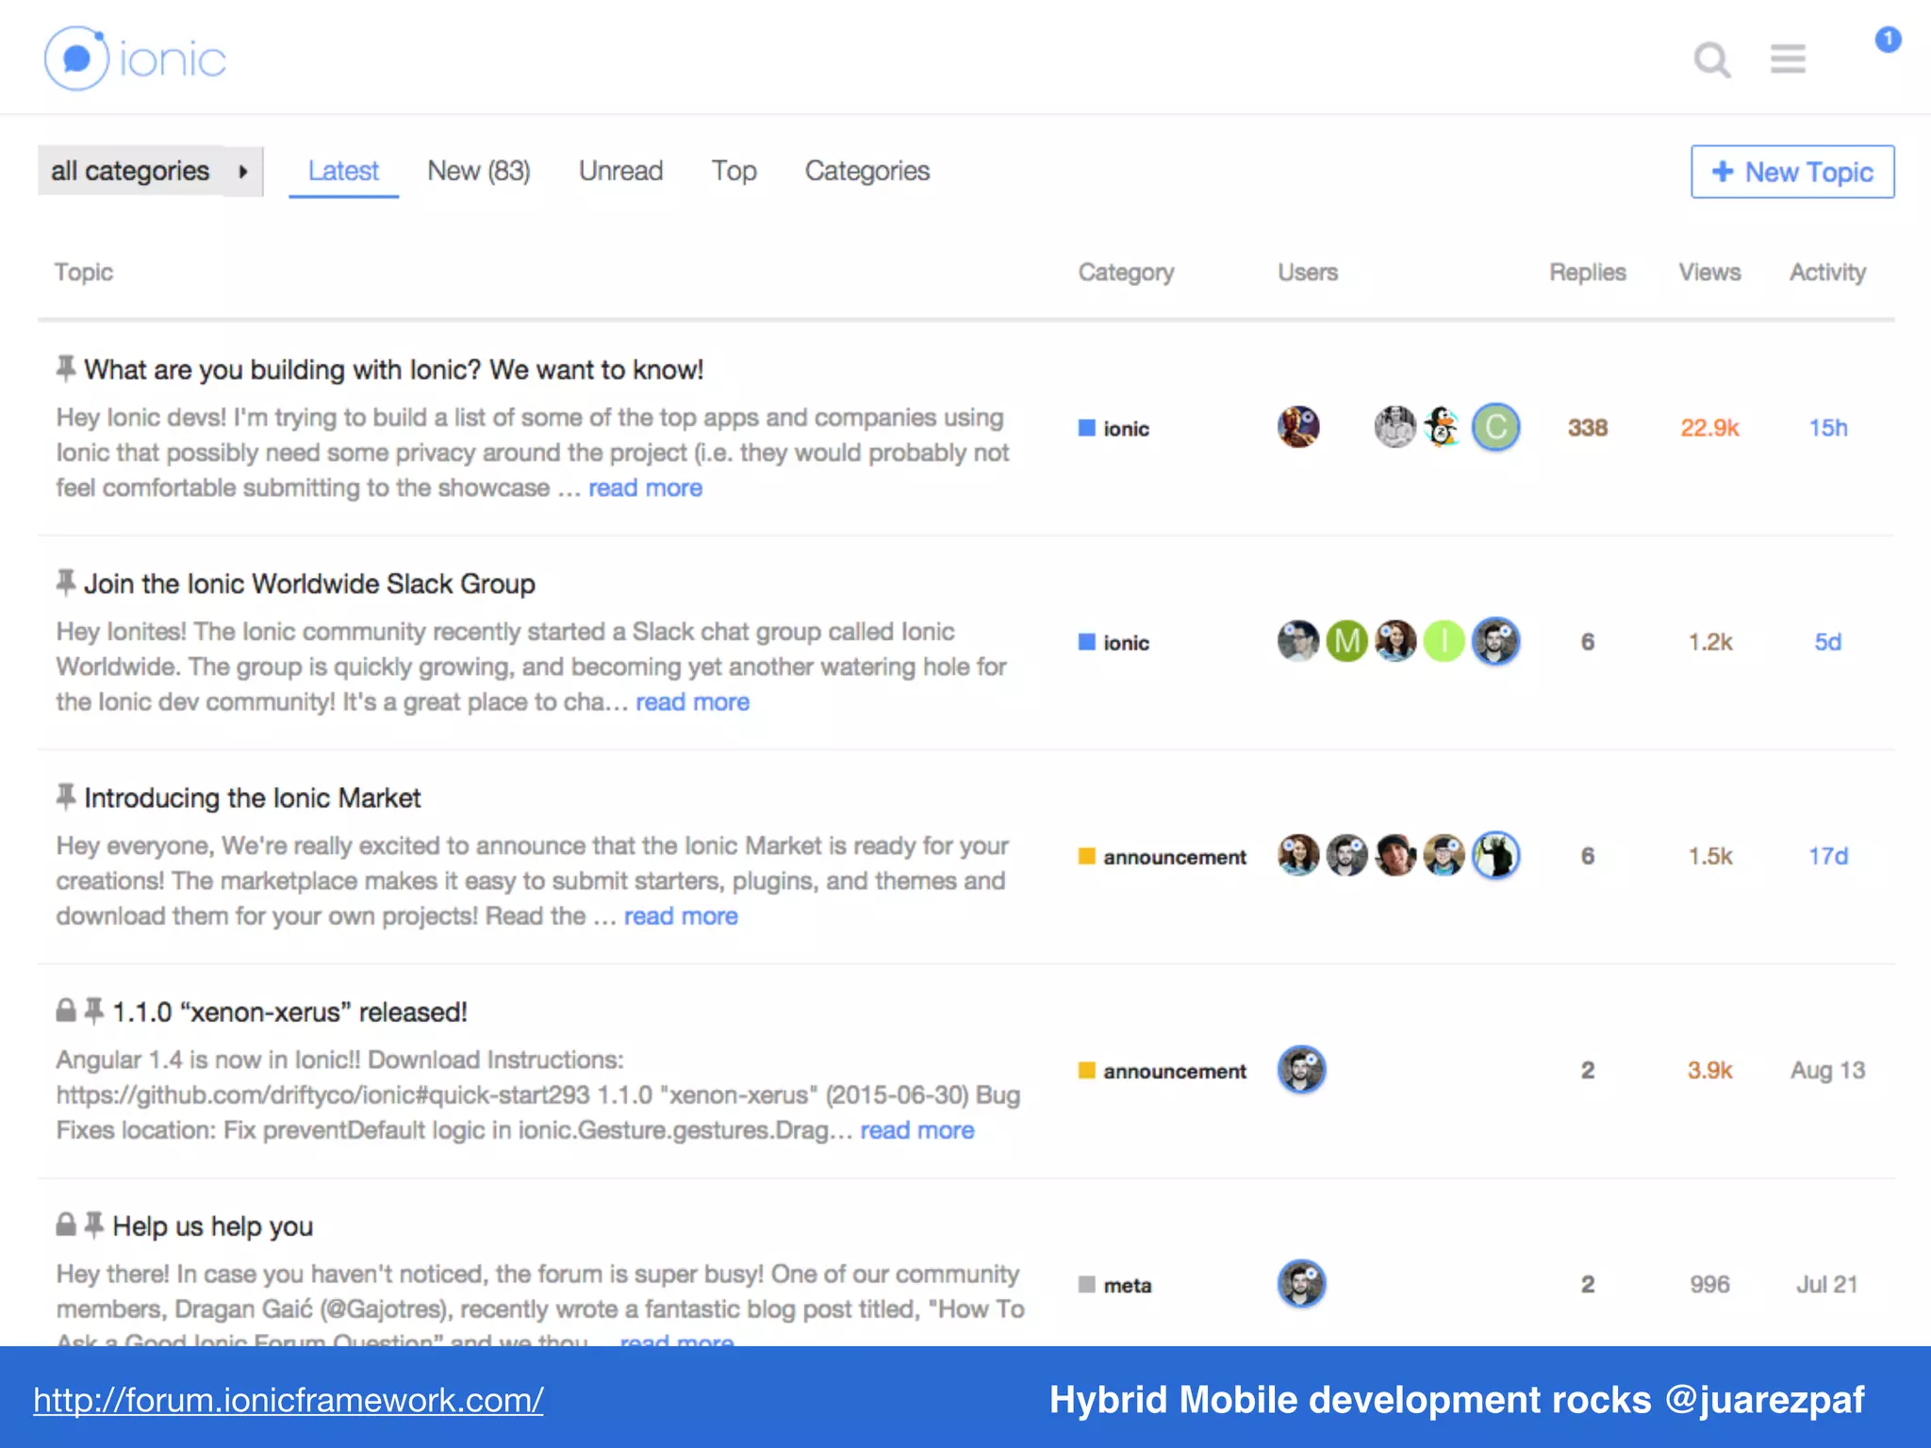1931x1448 pixels.
Task: Click the last avatar on Ionic Market row
Action: pyautogui.click(x=1495, y=855)
